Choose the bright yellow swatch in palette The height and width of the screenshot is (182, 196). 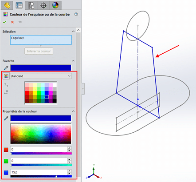tap(35, 93)
